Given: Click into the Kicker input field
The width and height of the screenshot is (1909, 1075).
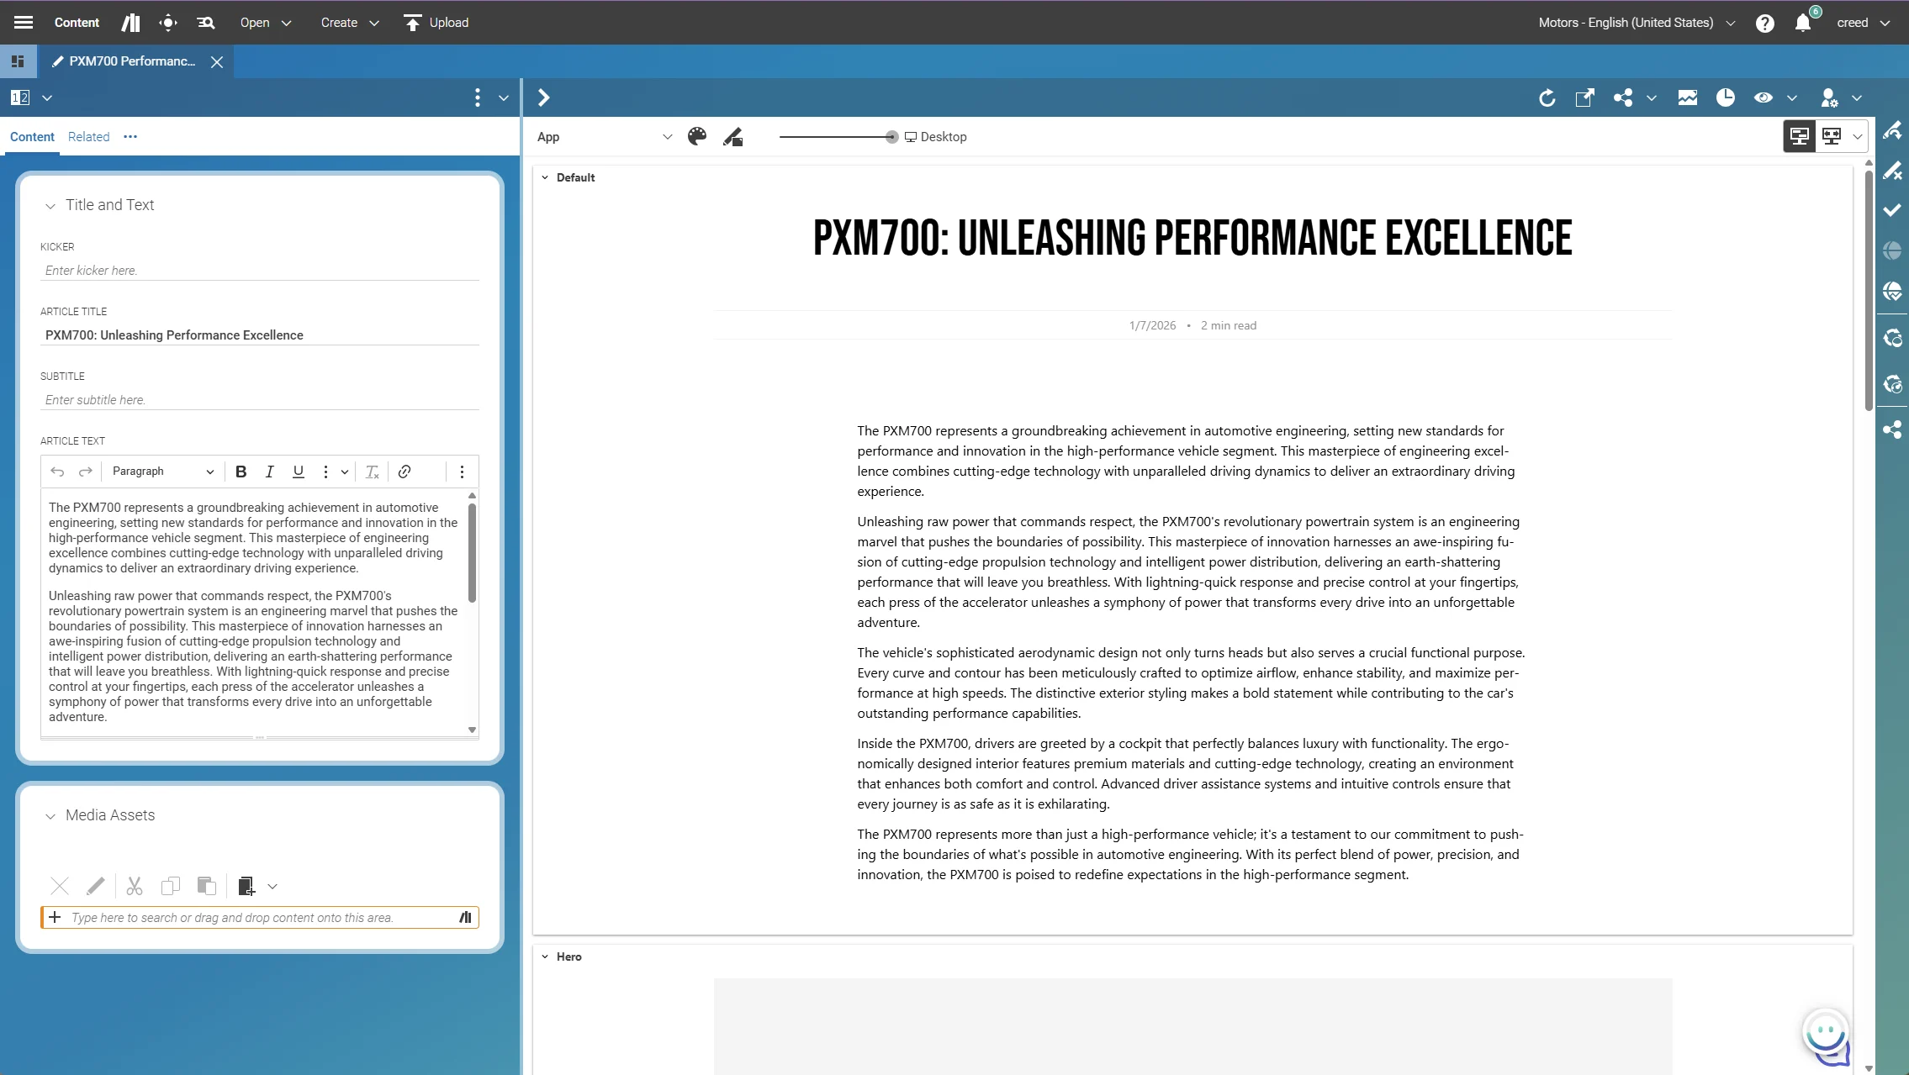Looking at the screenshot, I should click(259, 271).
